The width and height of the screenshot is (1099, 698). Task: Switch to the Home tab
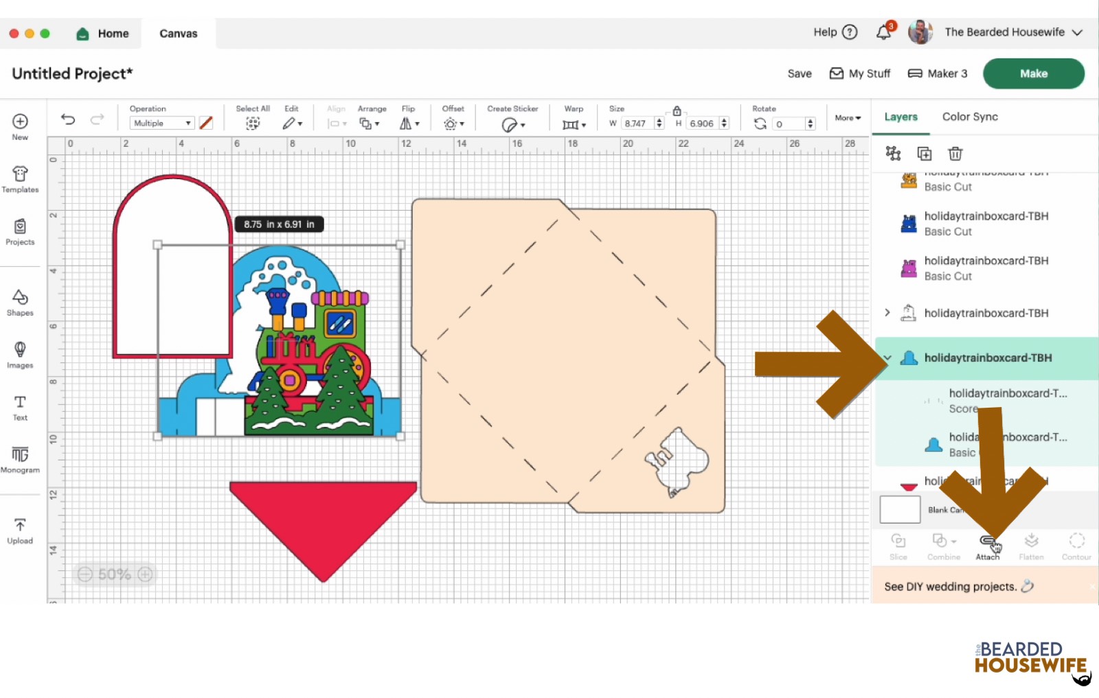click(102, 33)
